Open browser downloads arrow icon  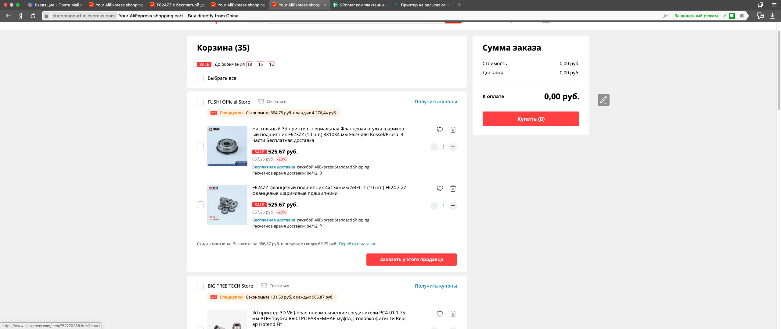(x=772, y=16)
